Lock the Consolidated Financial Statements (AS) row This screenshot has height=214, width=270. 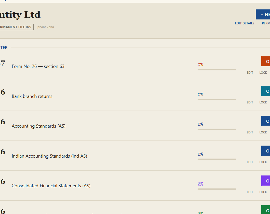[x=263, y=192]
